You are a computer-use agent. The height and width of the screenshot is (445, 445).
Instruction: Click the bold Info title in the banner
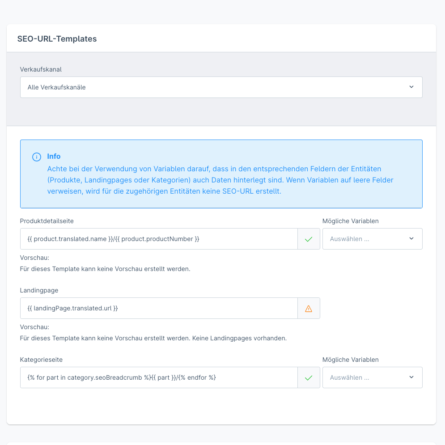pos(54,157)
